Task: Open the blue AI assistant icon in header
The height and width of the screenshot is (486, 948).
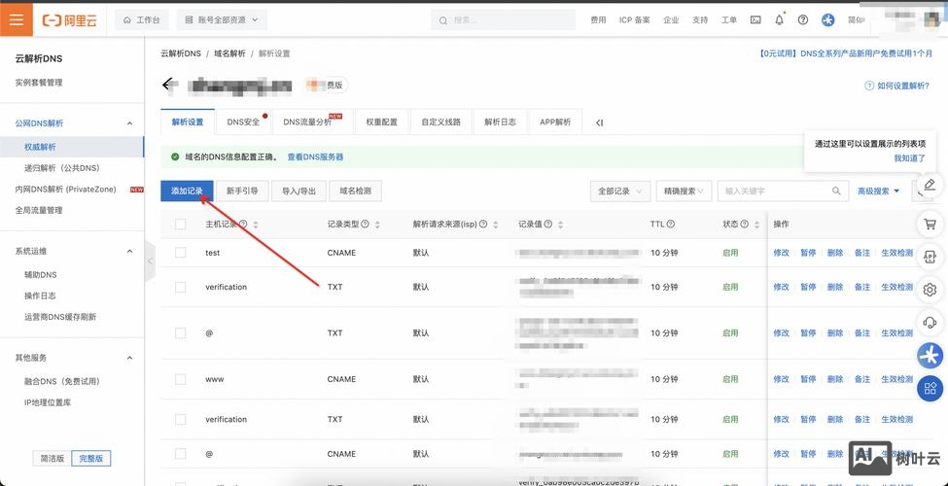Action: (x=827, y=20)
